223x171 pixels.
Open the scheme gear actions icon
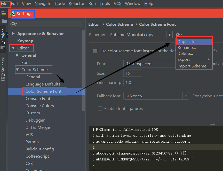(x=179, y=35)
